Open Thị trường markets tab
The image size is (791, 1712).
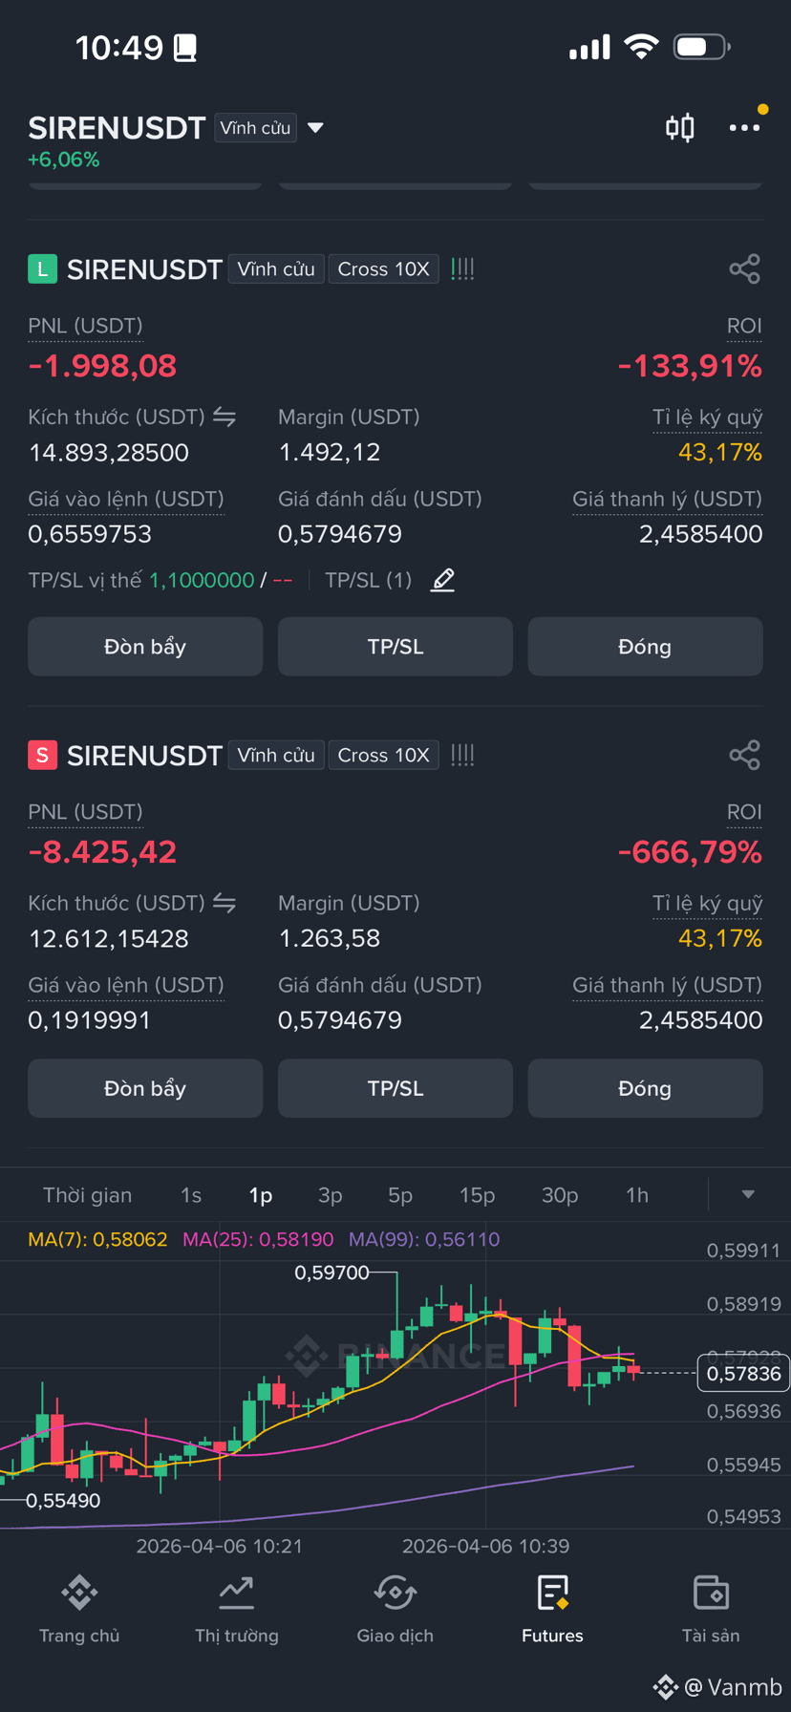(237, 1610)
